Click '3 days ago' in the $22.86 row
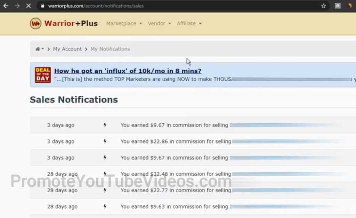Image resolution: width=356 pixels, height=218 pixels. click(60, 142)
